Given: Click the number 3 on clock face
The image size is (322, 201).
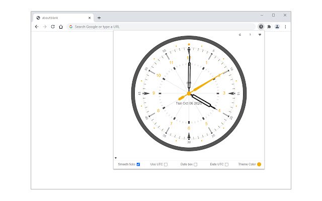Looking at the screenshot, I should pos(224,93).
